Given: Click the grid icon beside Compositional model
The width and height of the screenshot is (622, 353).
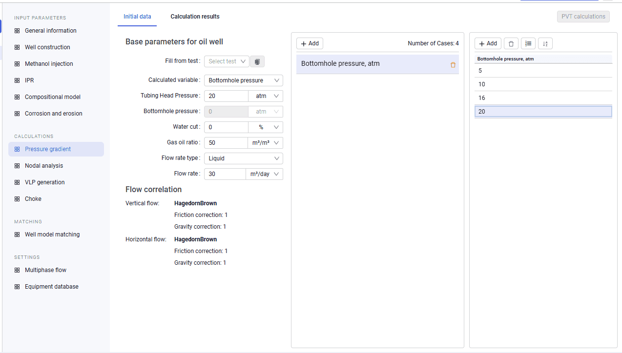Looking at the screenshot, I should click(x=17, y=97).
